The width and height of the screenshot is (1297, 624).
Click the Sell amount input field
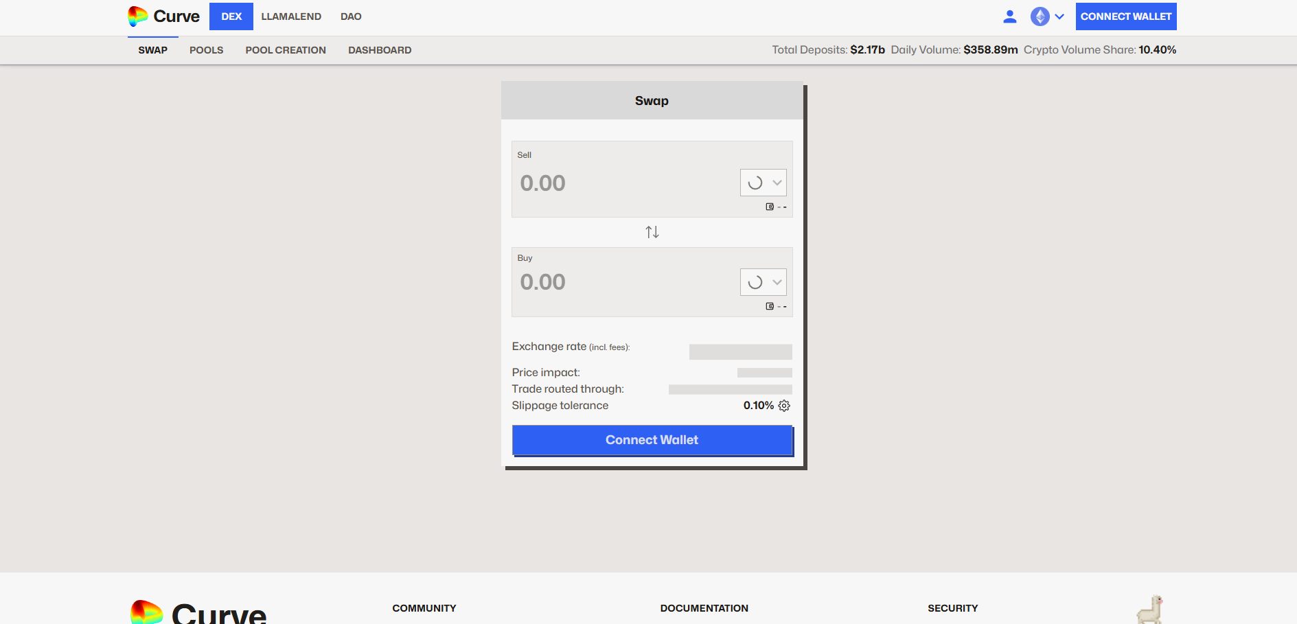click(x=618, y=183)
